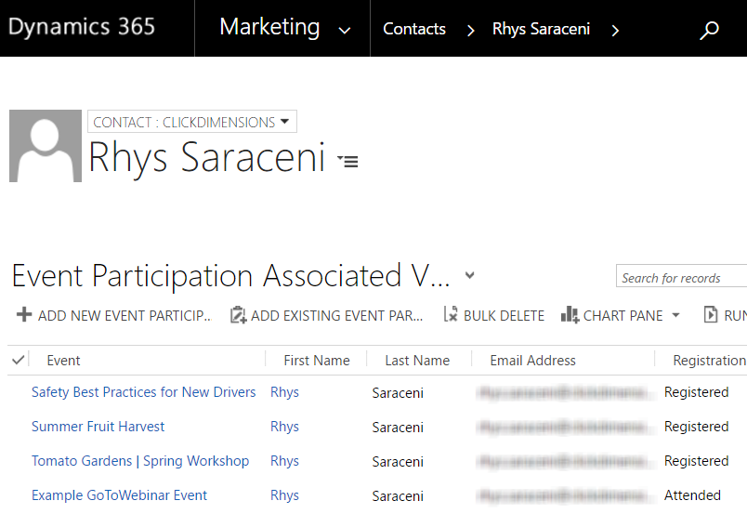
Task: Sort by the Email Address column header
Action: (x=532, y=361)
